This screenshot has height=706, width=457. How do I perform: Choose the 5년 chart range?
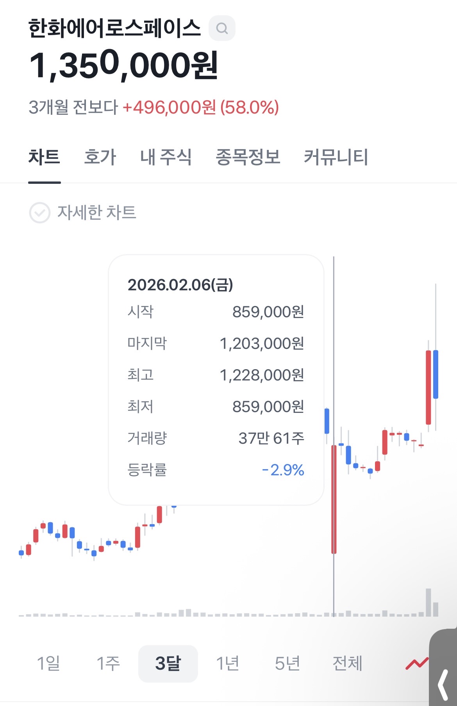pos(287,663)
